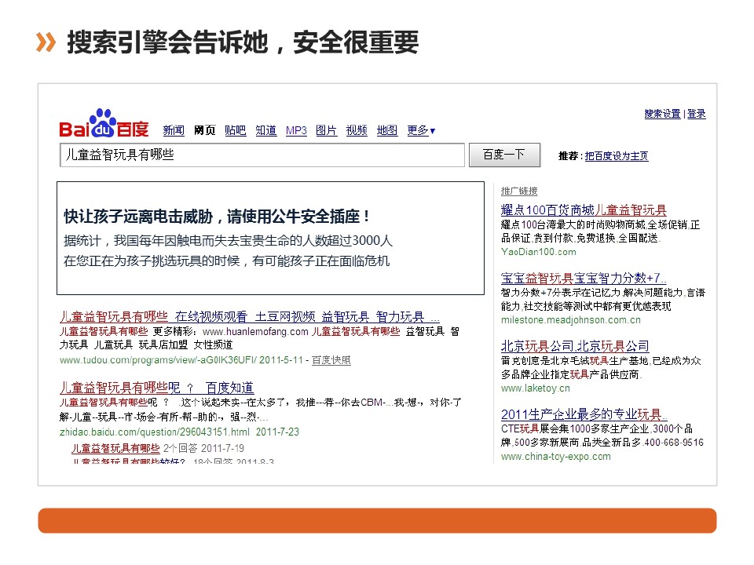The height and width of the screenshot is (565, 754).
Task: Open the 地图 map tab
Action: click(387, 131)
